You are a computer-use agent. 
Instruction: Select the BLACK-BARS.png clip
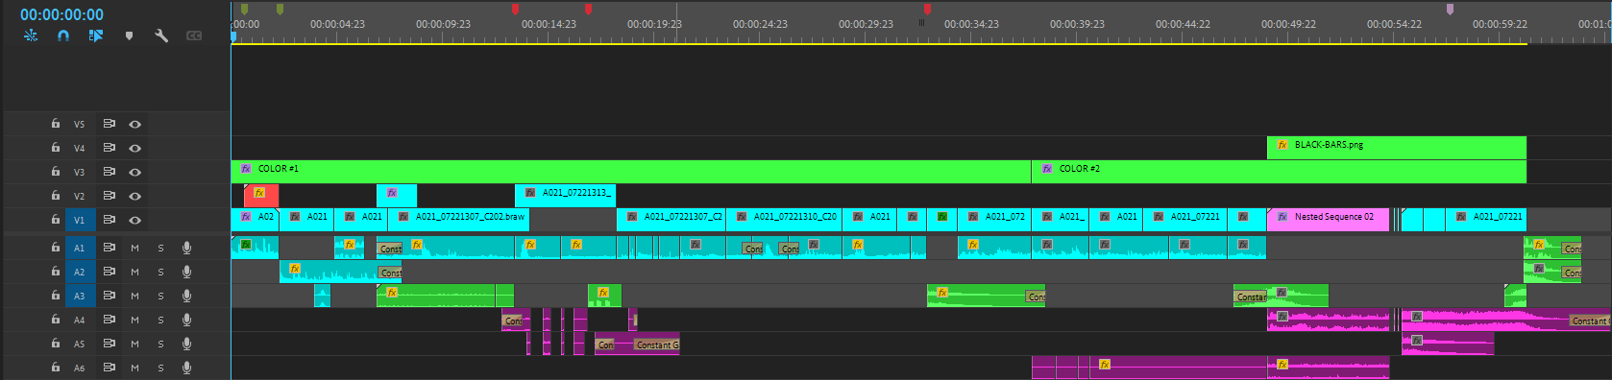(1397, 148)
